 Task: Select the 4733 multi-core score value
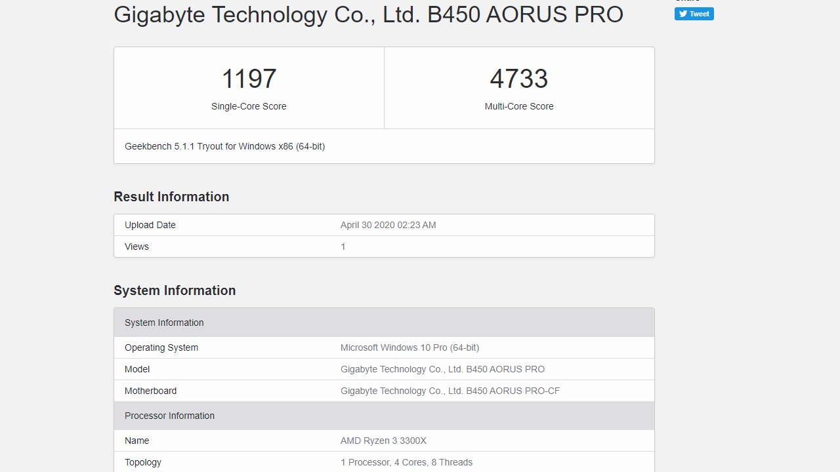[x=519, y=79]
